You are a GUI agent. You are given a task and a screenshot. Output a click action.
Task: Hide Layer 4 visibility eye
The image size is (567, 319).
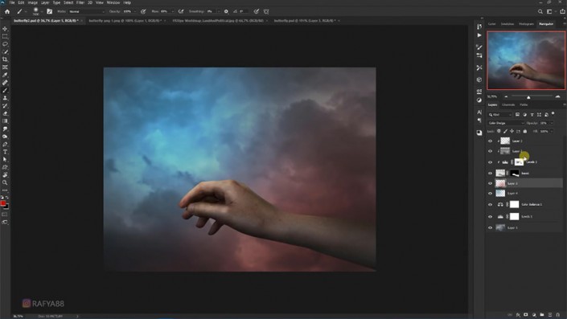click(491, 194)
